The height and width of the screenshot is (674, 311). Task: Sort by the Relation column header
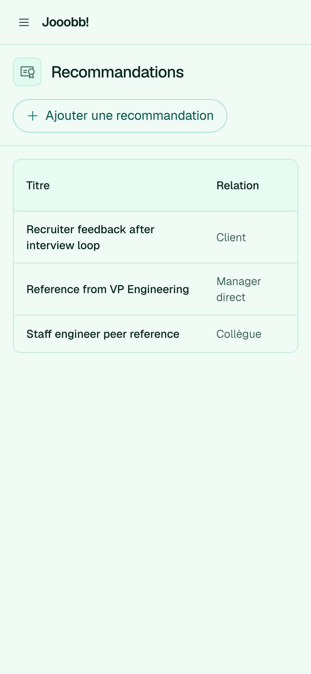pos(238,186)
